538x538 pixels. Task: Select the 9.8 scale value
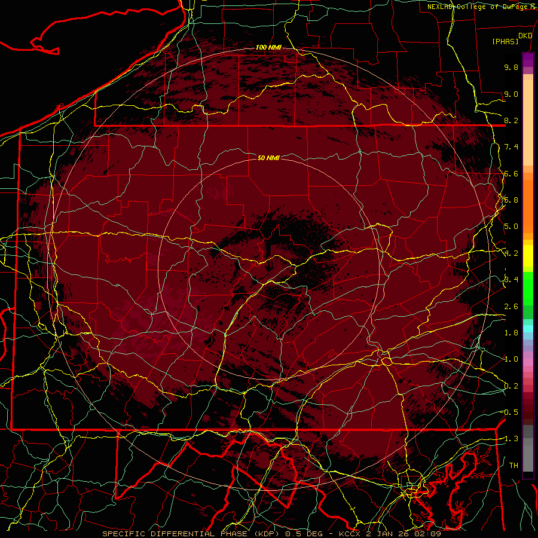tap(511, 67)
